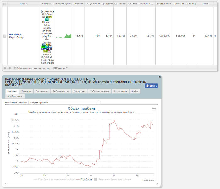
Task: Toggle 'Значительные выигрыши' legend series
Action: click(113, 179)
